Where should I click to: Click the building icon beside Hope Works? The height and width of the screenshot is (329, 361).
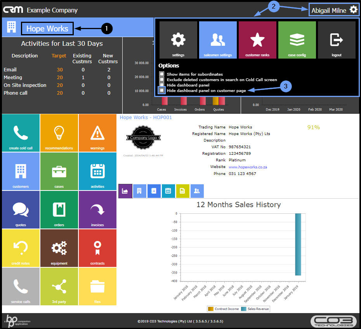(11, 27)
